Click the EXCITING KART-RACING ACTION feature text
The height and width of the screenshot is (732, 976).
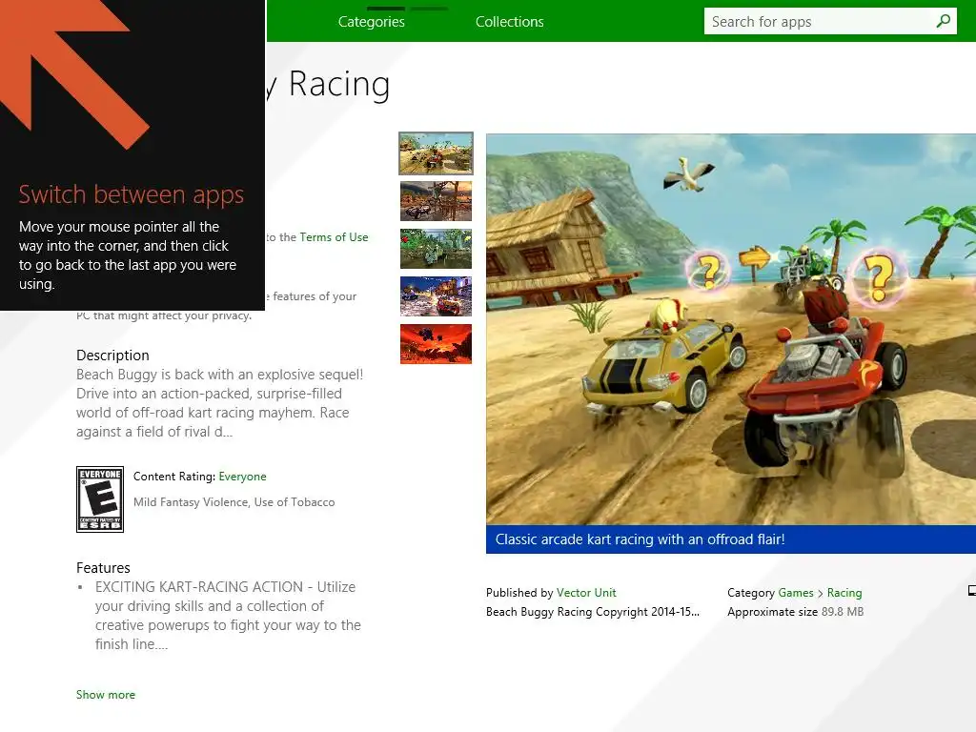point(228,616)
